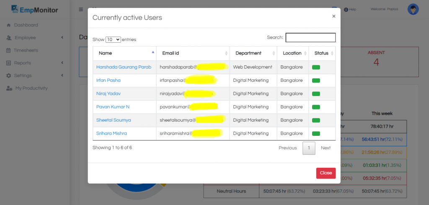Screen dimensions: 429x205
Task: Click harshadaparab email cell
Action: click(193, 67)
